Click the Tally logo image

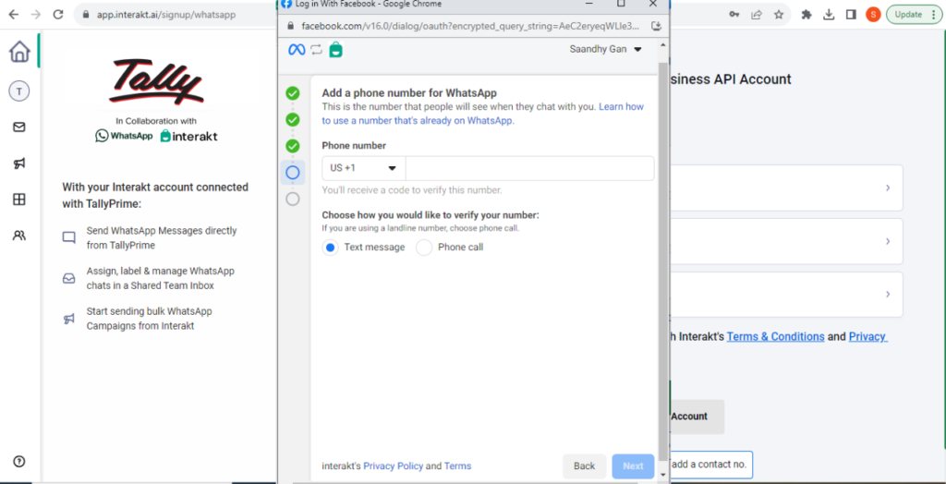(158, 81)
